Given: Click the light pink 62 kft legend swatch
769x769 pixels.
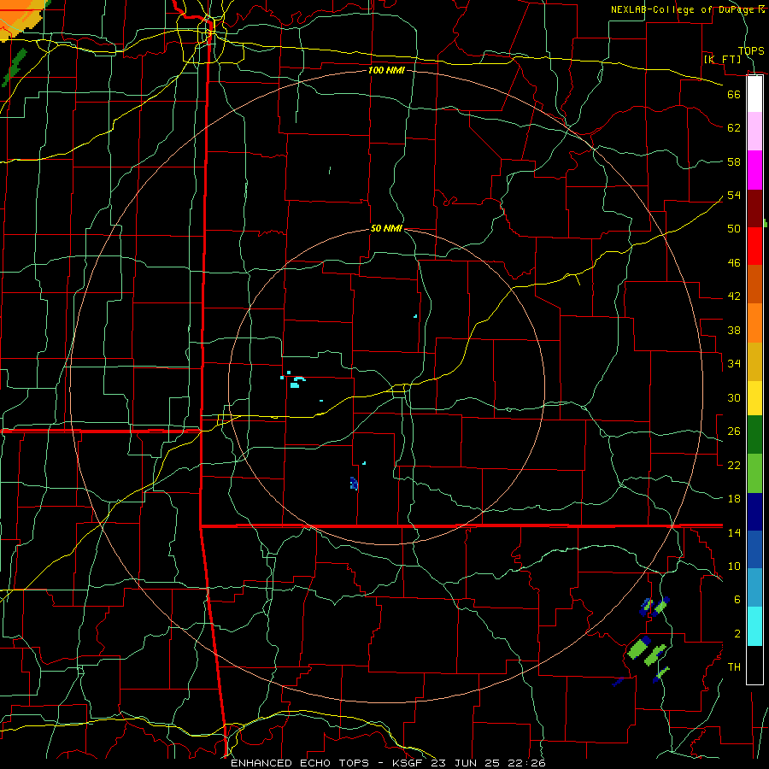Looking at the screenshot, I should pos(754,131).
